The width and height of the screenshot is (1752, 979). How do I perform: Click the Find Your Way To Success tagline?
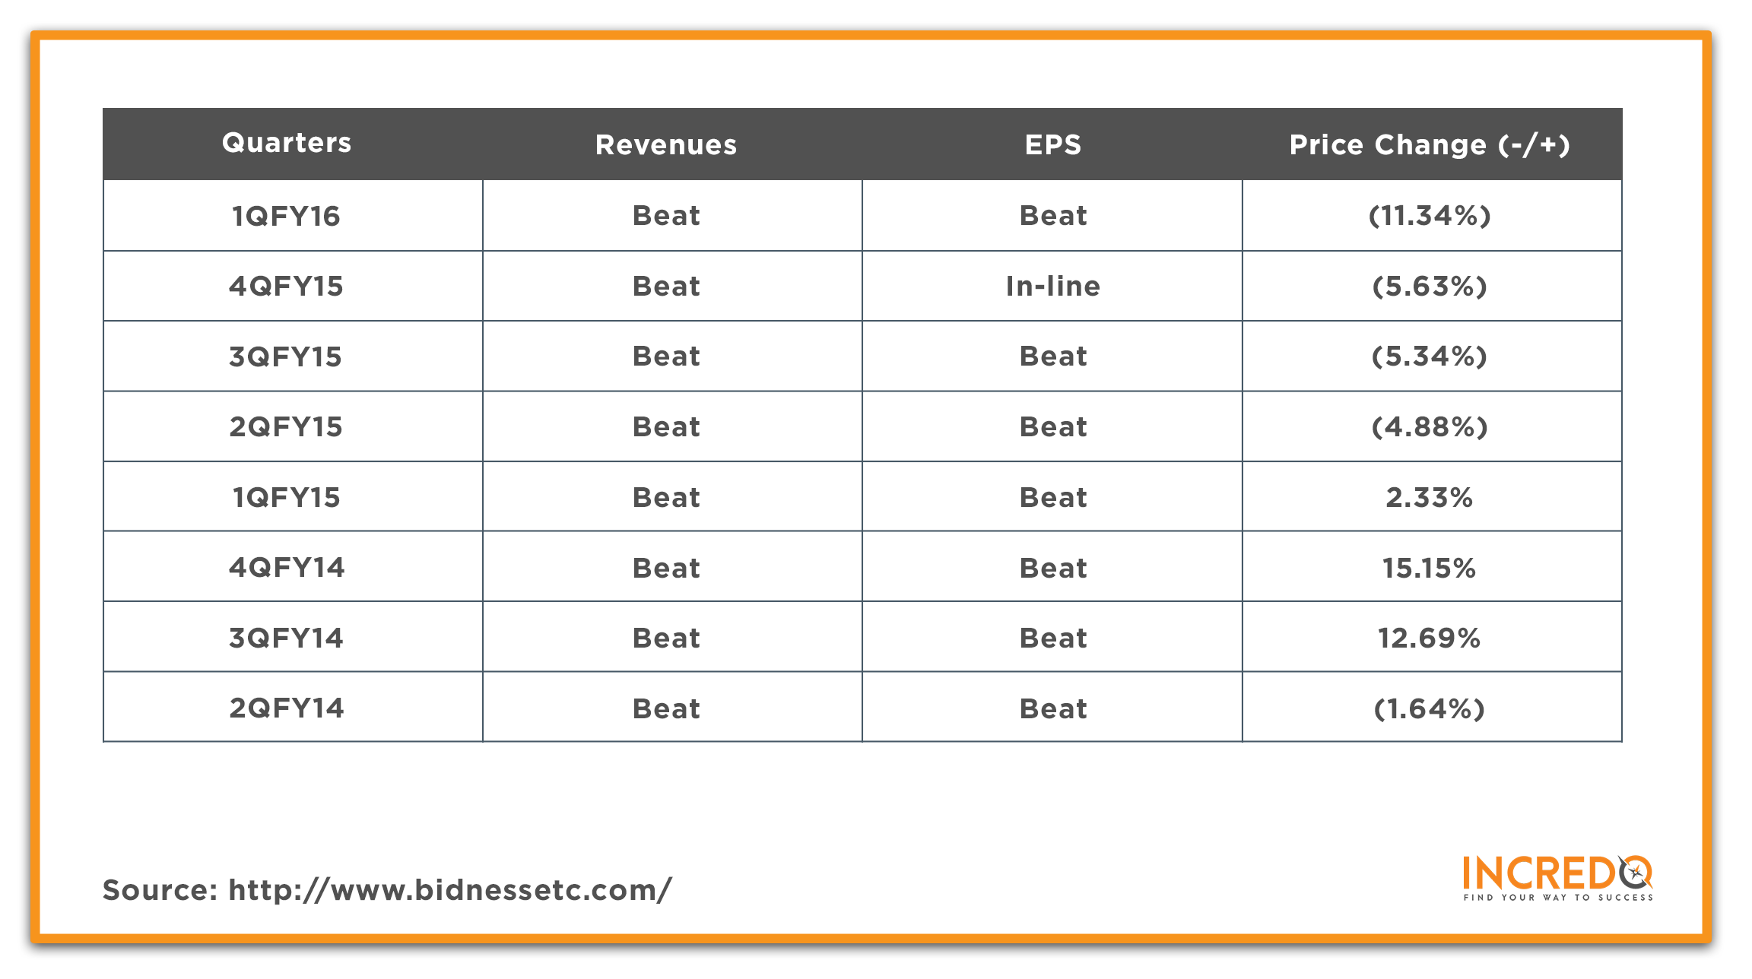coord(1558,898)
